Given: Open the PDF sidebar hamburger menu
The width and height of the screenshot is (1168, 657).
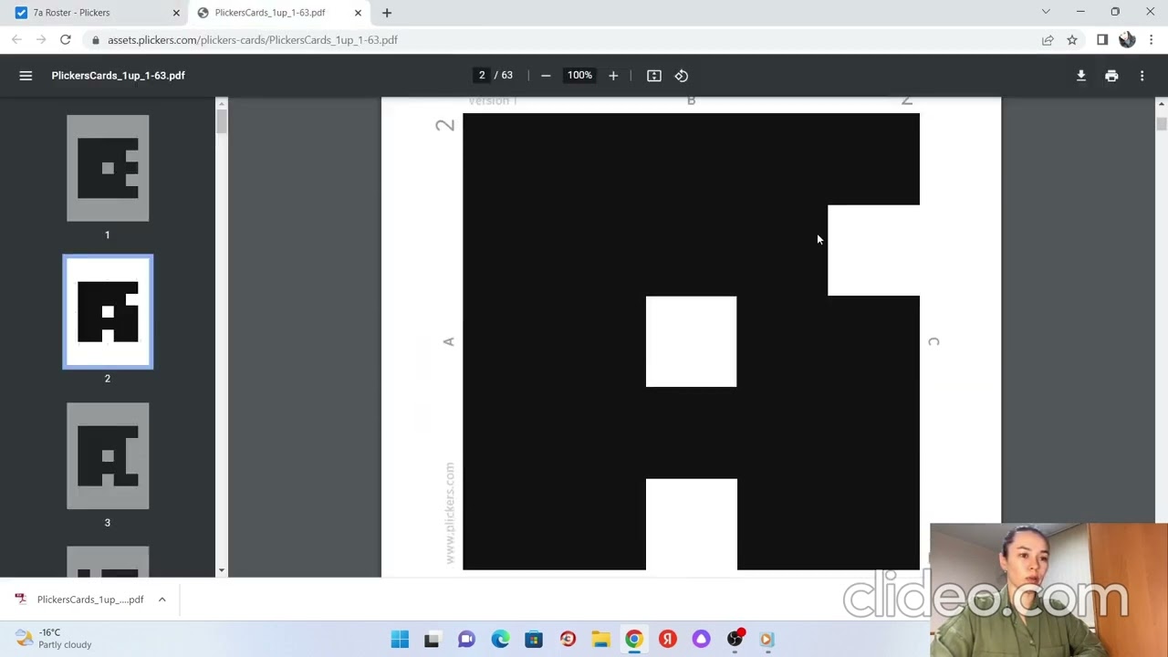Looking at the screenshot, I should [x=26, y=76].
